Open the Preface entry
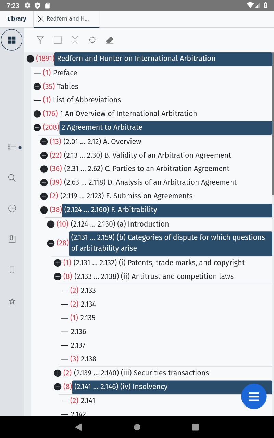The image size is (274, 438). point(65,73)
